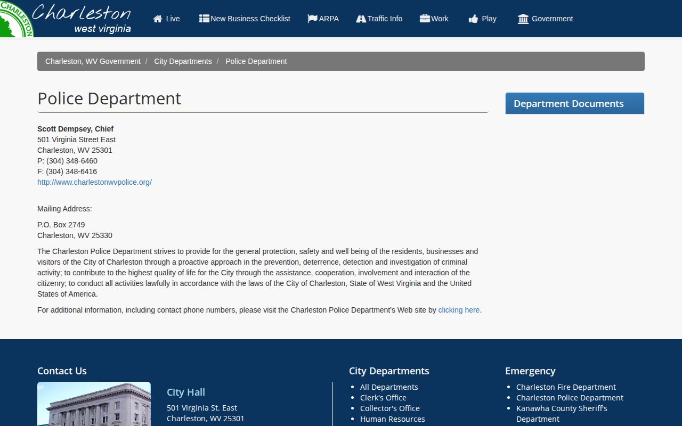Open the Human Resources footer link
The image size is (682, 426).
point(393,419)
